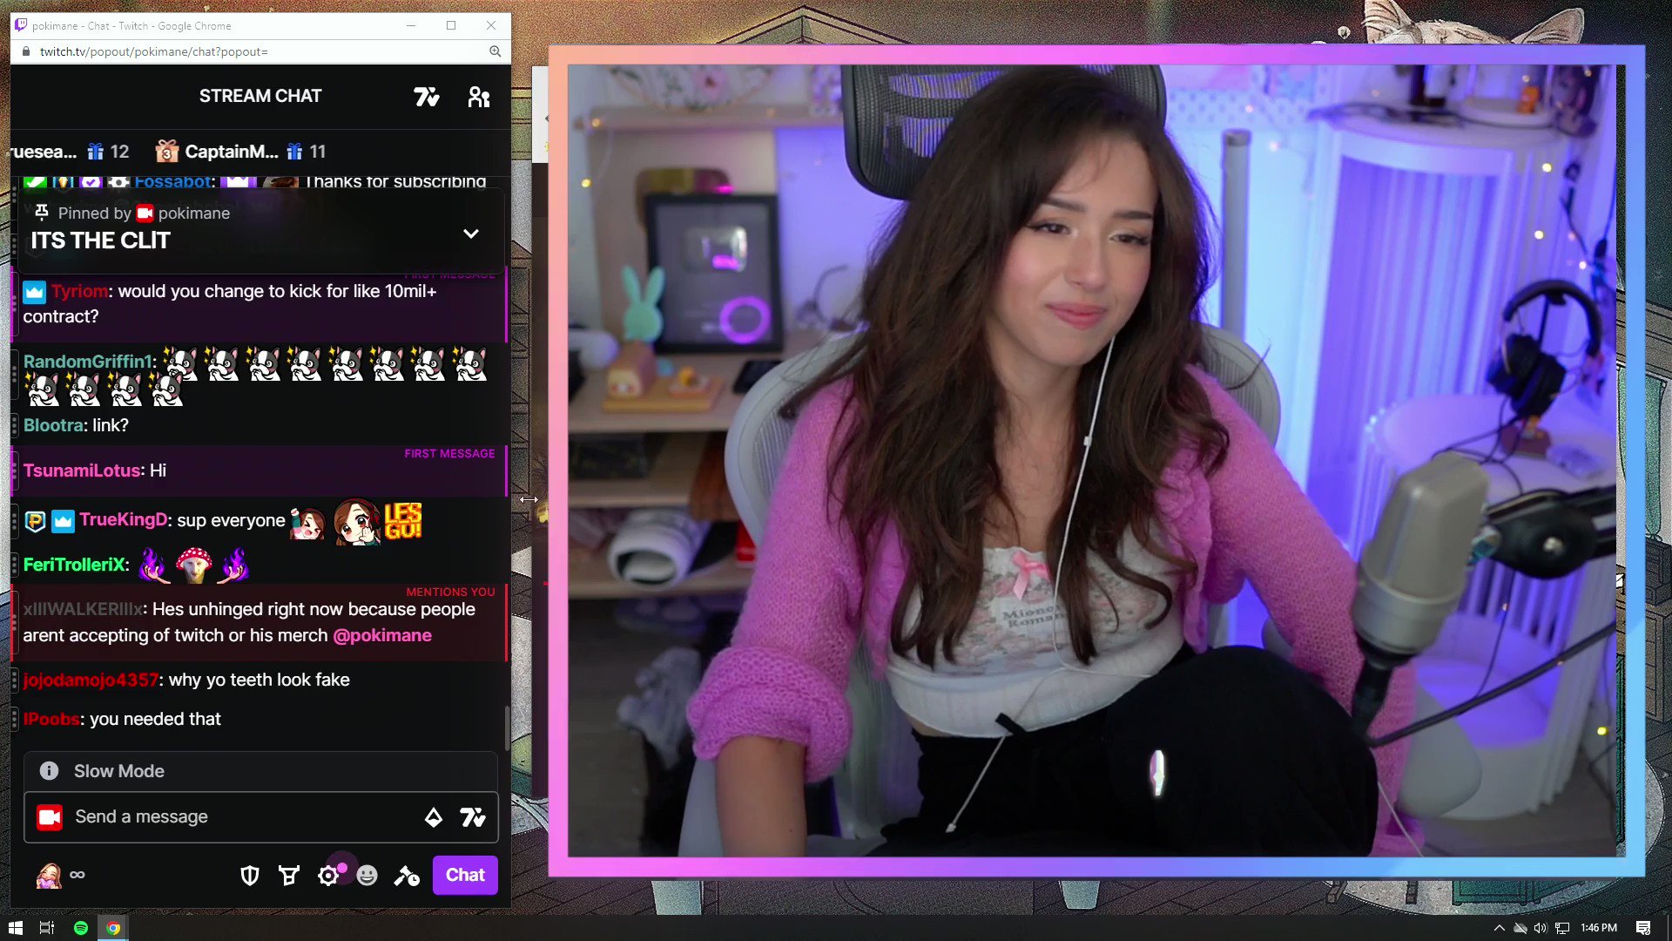Click the volume icon in system tray
This screenshot has height=941, width=1672.
tap(1541, 928)
